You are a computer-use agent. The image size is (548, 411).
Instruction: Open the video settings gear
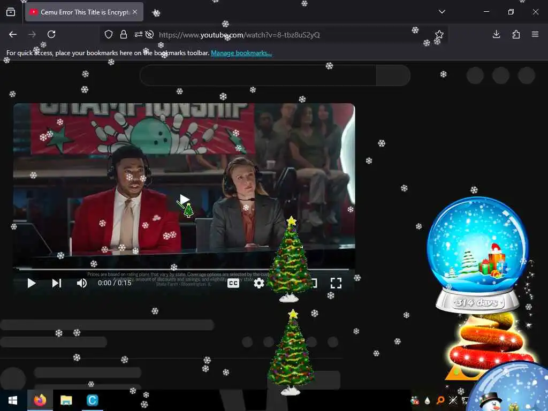(x=258, y=283)
